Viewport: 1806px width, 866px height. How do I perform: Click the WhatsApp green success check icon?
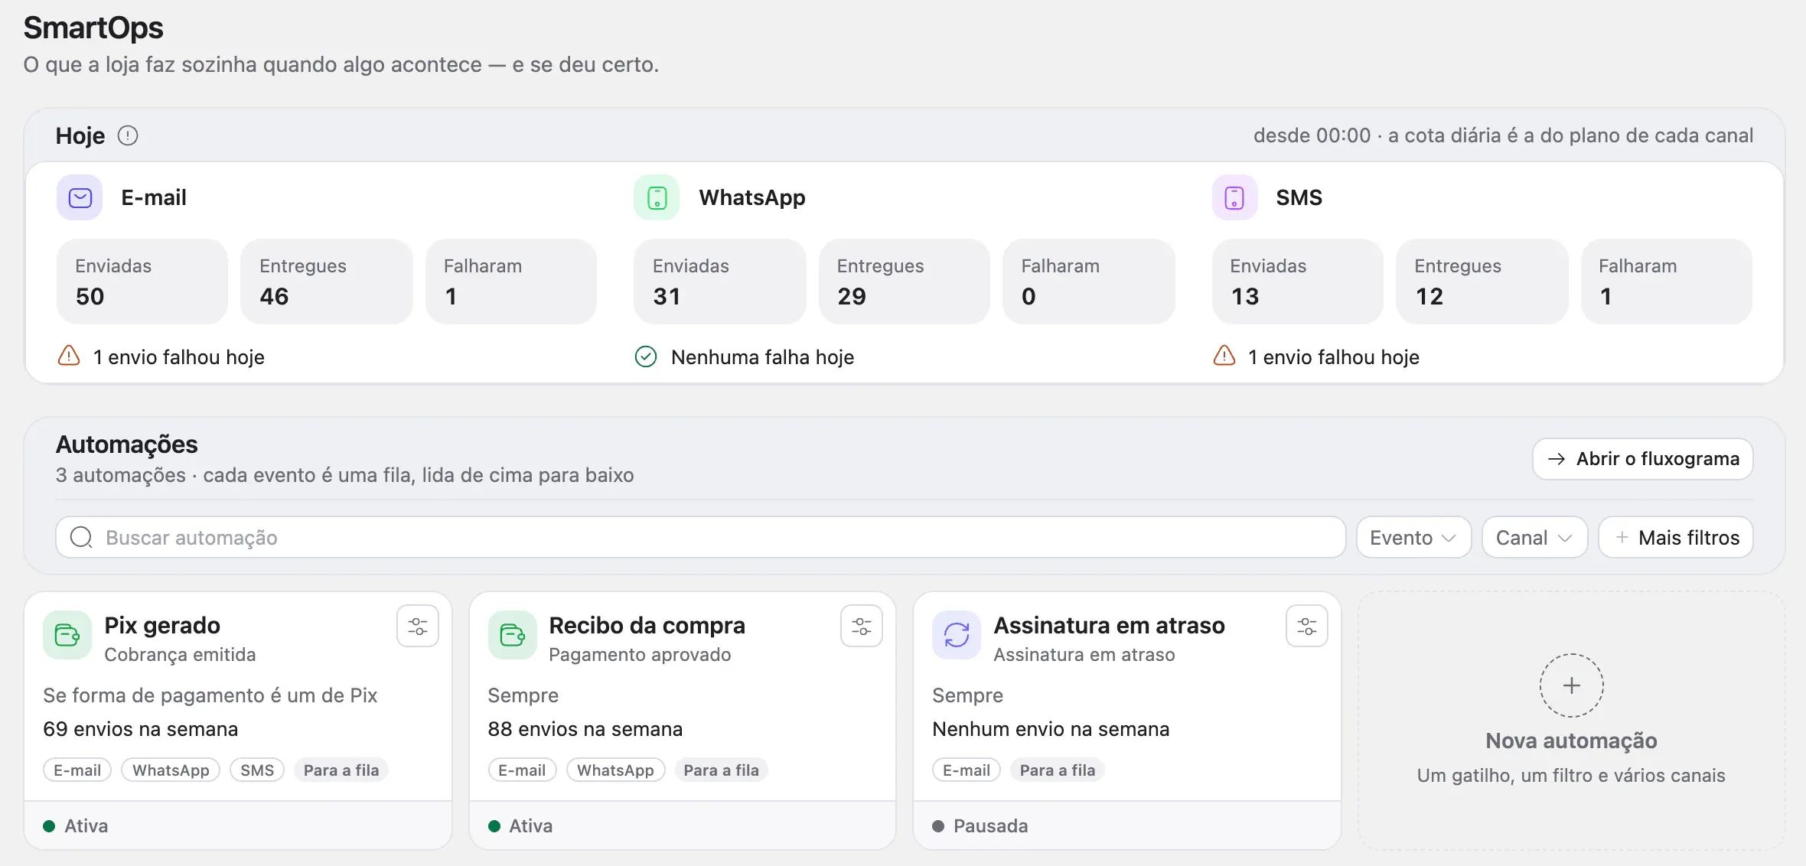point(646,356)
